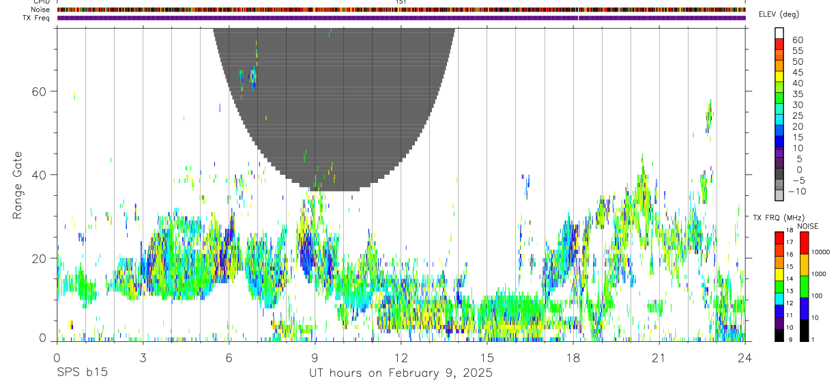Click the '21' tick label on the UT hours axis
The height and width of the screenshot is (387, 838).
click(659, 358)
